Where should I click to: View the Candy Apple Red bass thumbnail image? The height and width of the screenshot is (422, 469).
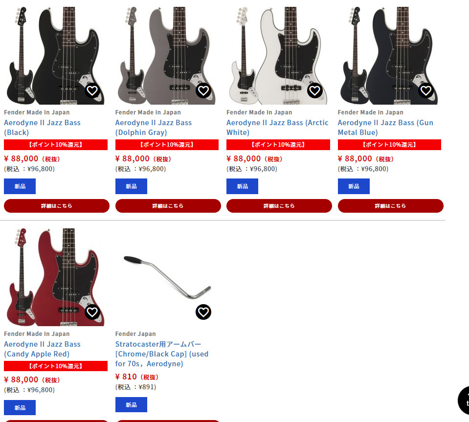coord(56,277)
